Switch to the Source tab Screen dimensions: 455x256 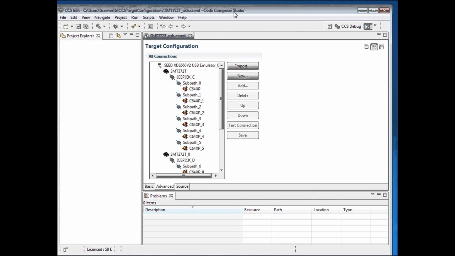tap(182, 186)
